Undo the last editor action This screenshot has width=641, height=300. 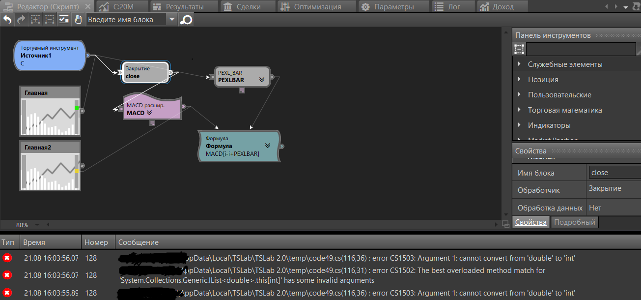7,20
